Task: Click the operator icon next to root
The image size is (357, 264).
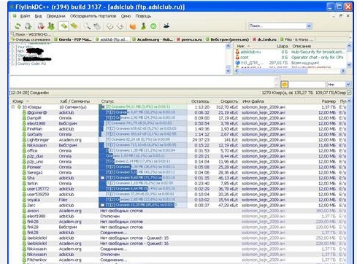Action: click(237, 58)
